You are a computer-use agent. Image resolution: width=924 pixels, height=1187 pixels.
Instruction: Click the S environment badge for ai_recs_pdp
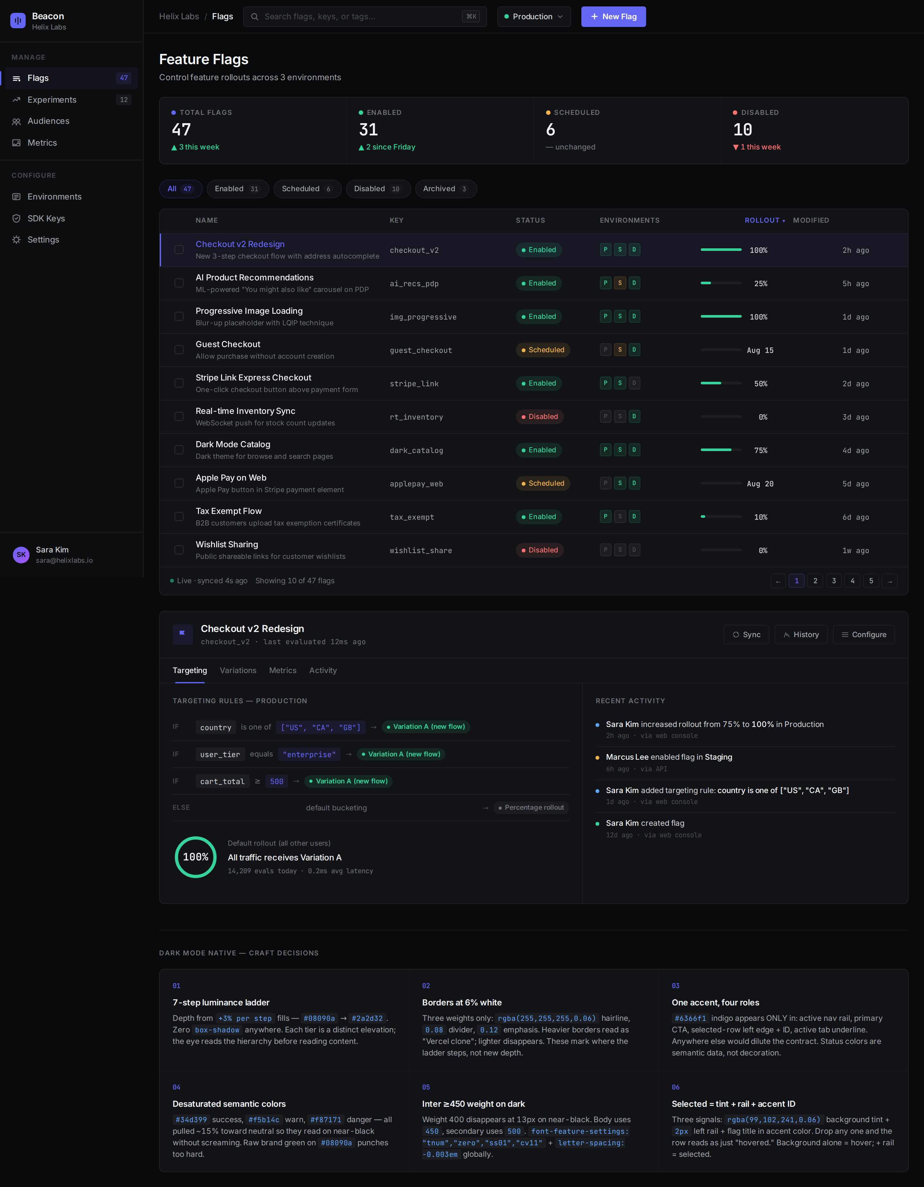[620, 283]
